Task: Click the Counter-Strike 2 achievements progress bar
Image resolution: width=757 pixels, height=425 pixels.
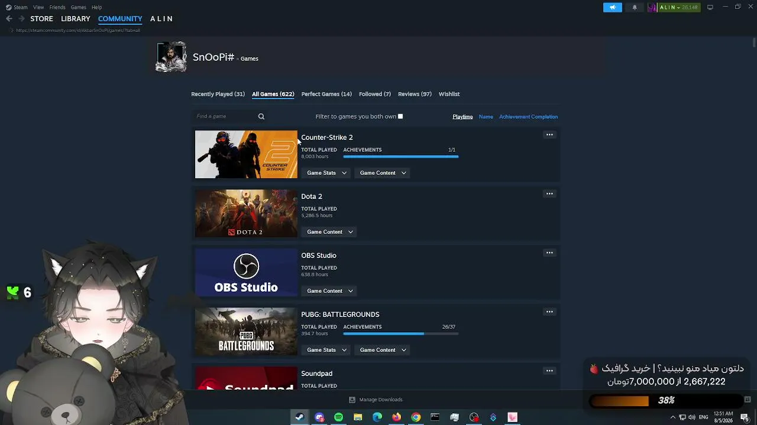Action: coord(401,156)
